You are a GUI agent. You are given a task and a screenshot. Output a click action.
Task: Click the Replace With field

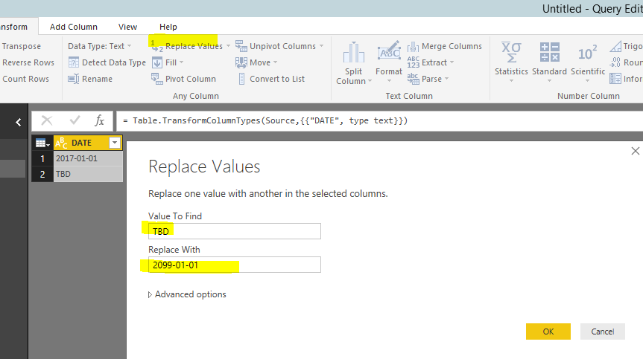pyautogui.click(x=235, y=265)
